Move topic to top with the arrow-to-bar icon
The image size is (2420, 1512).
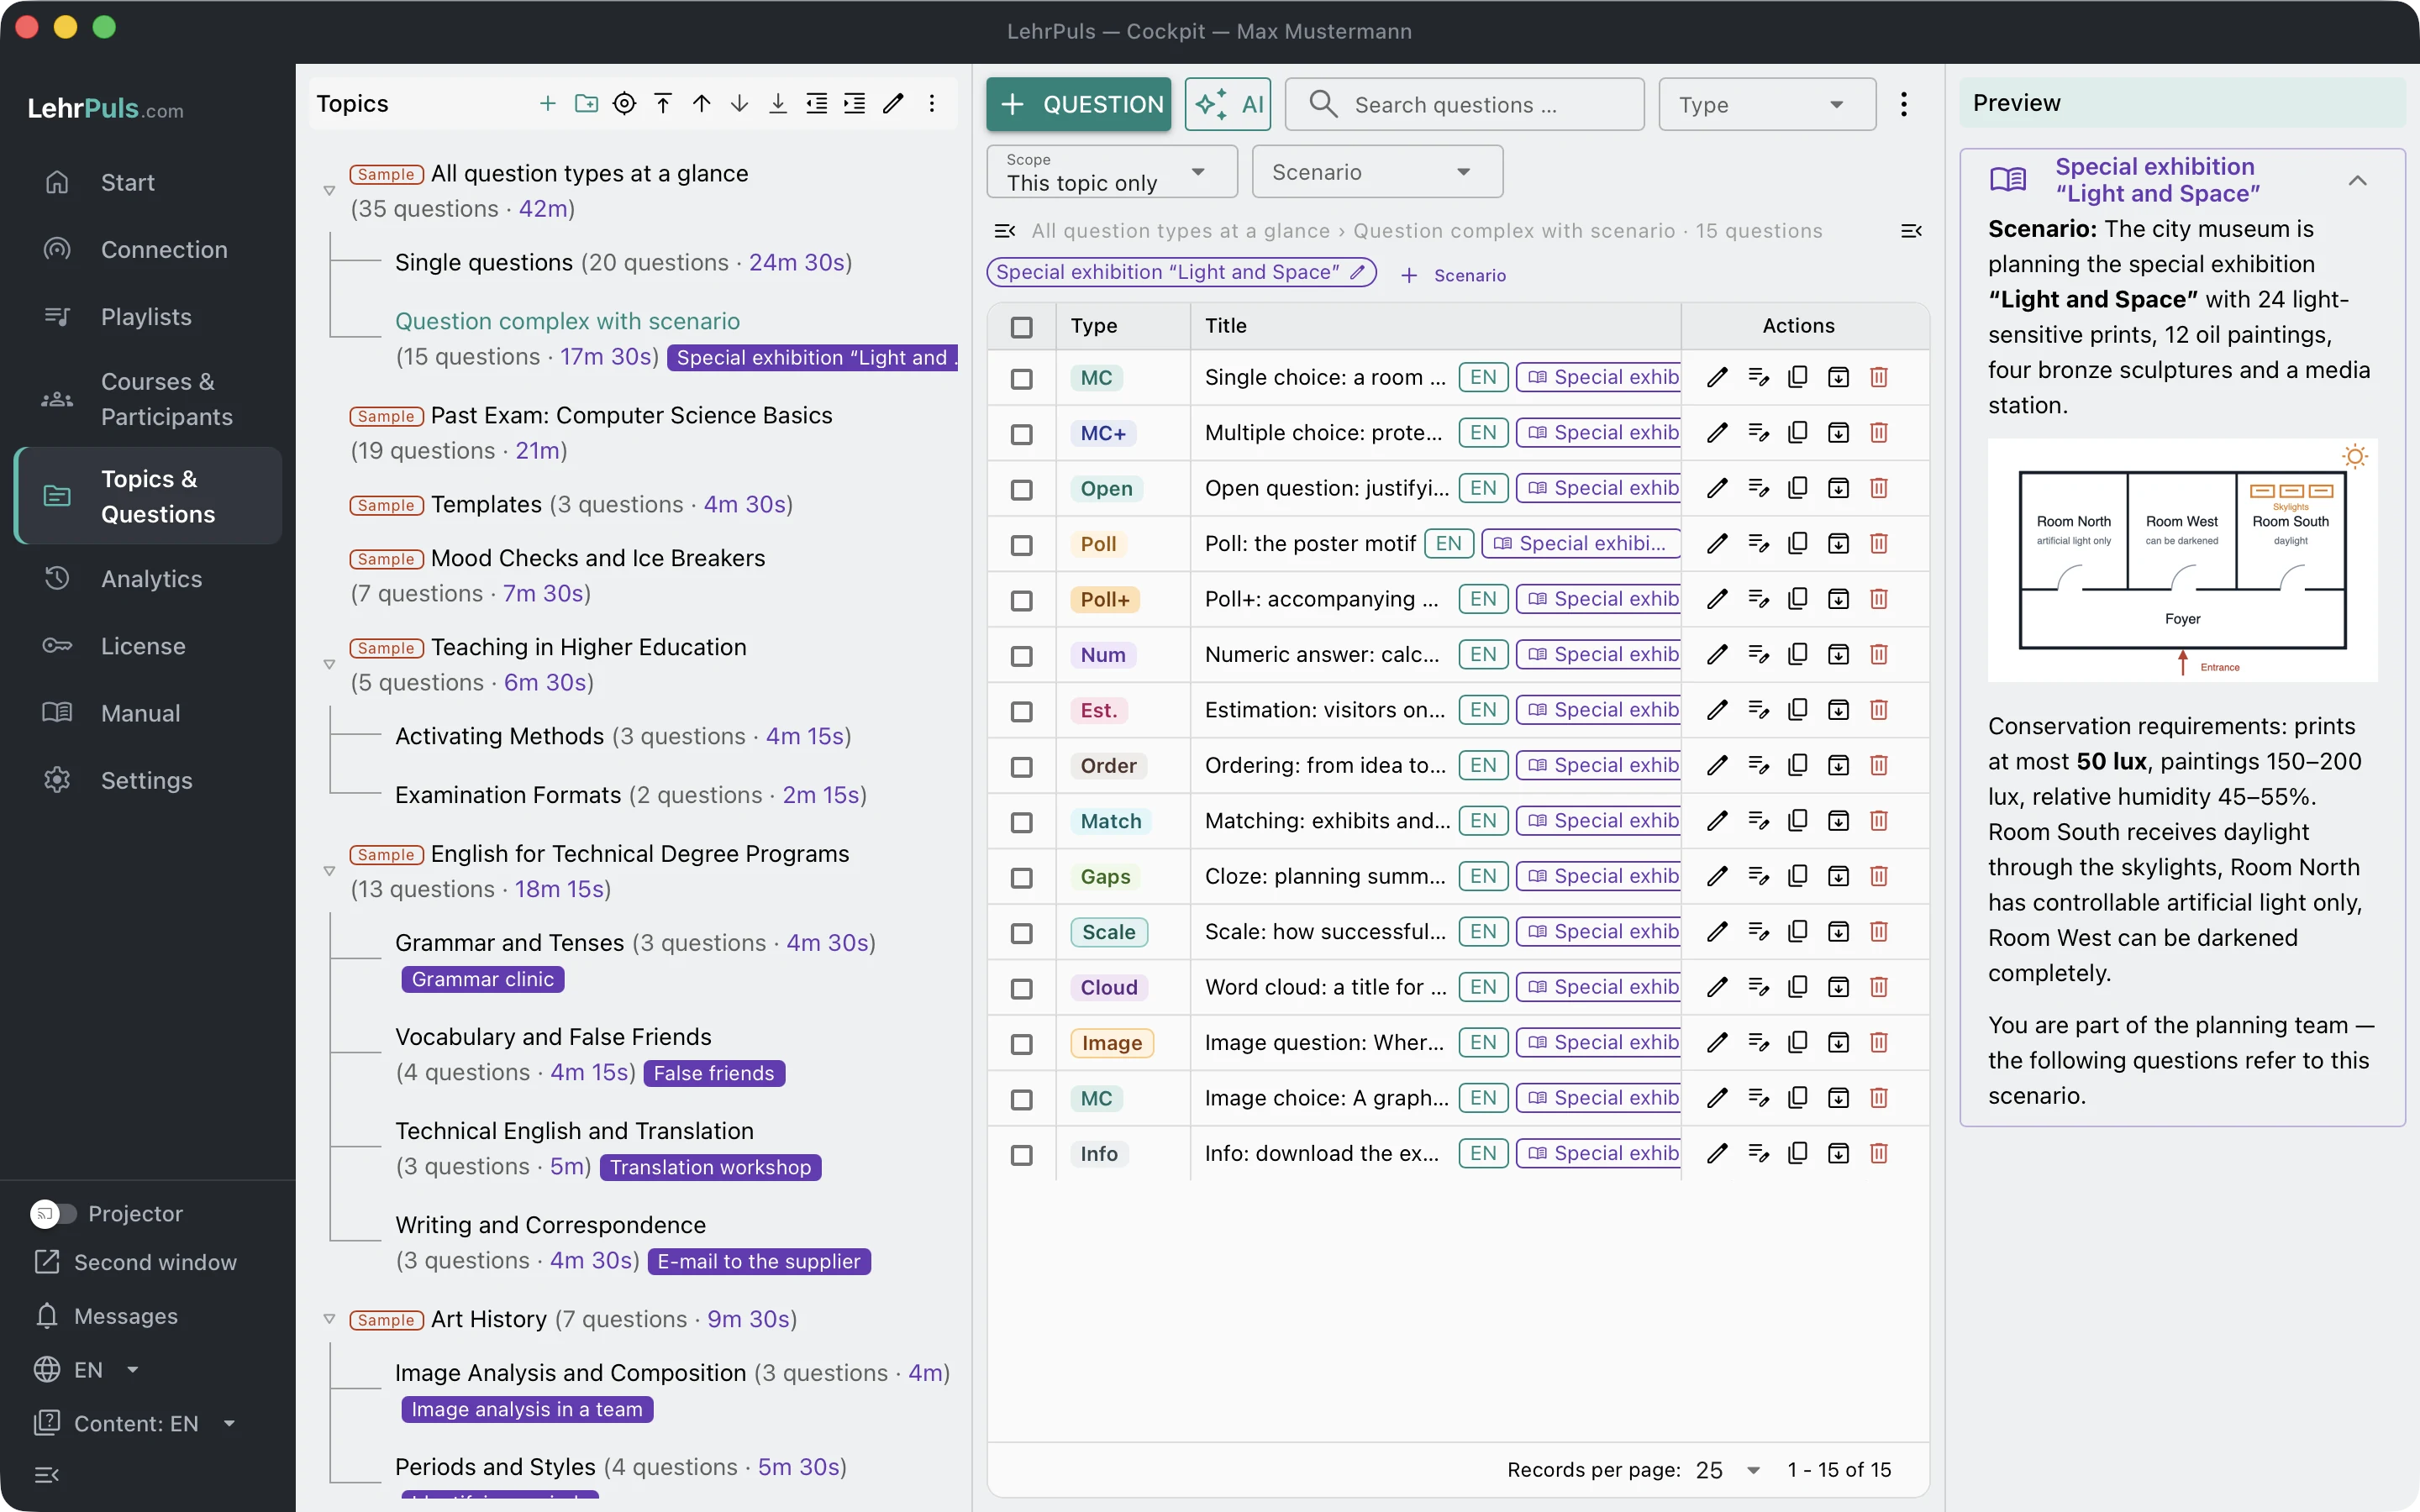coord(663,103)
